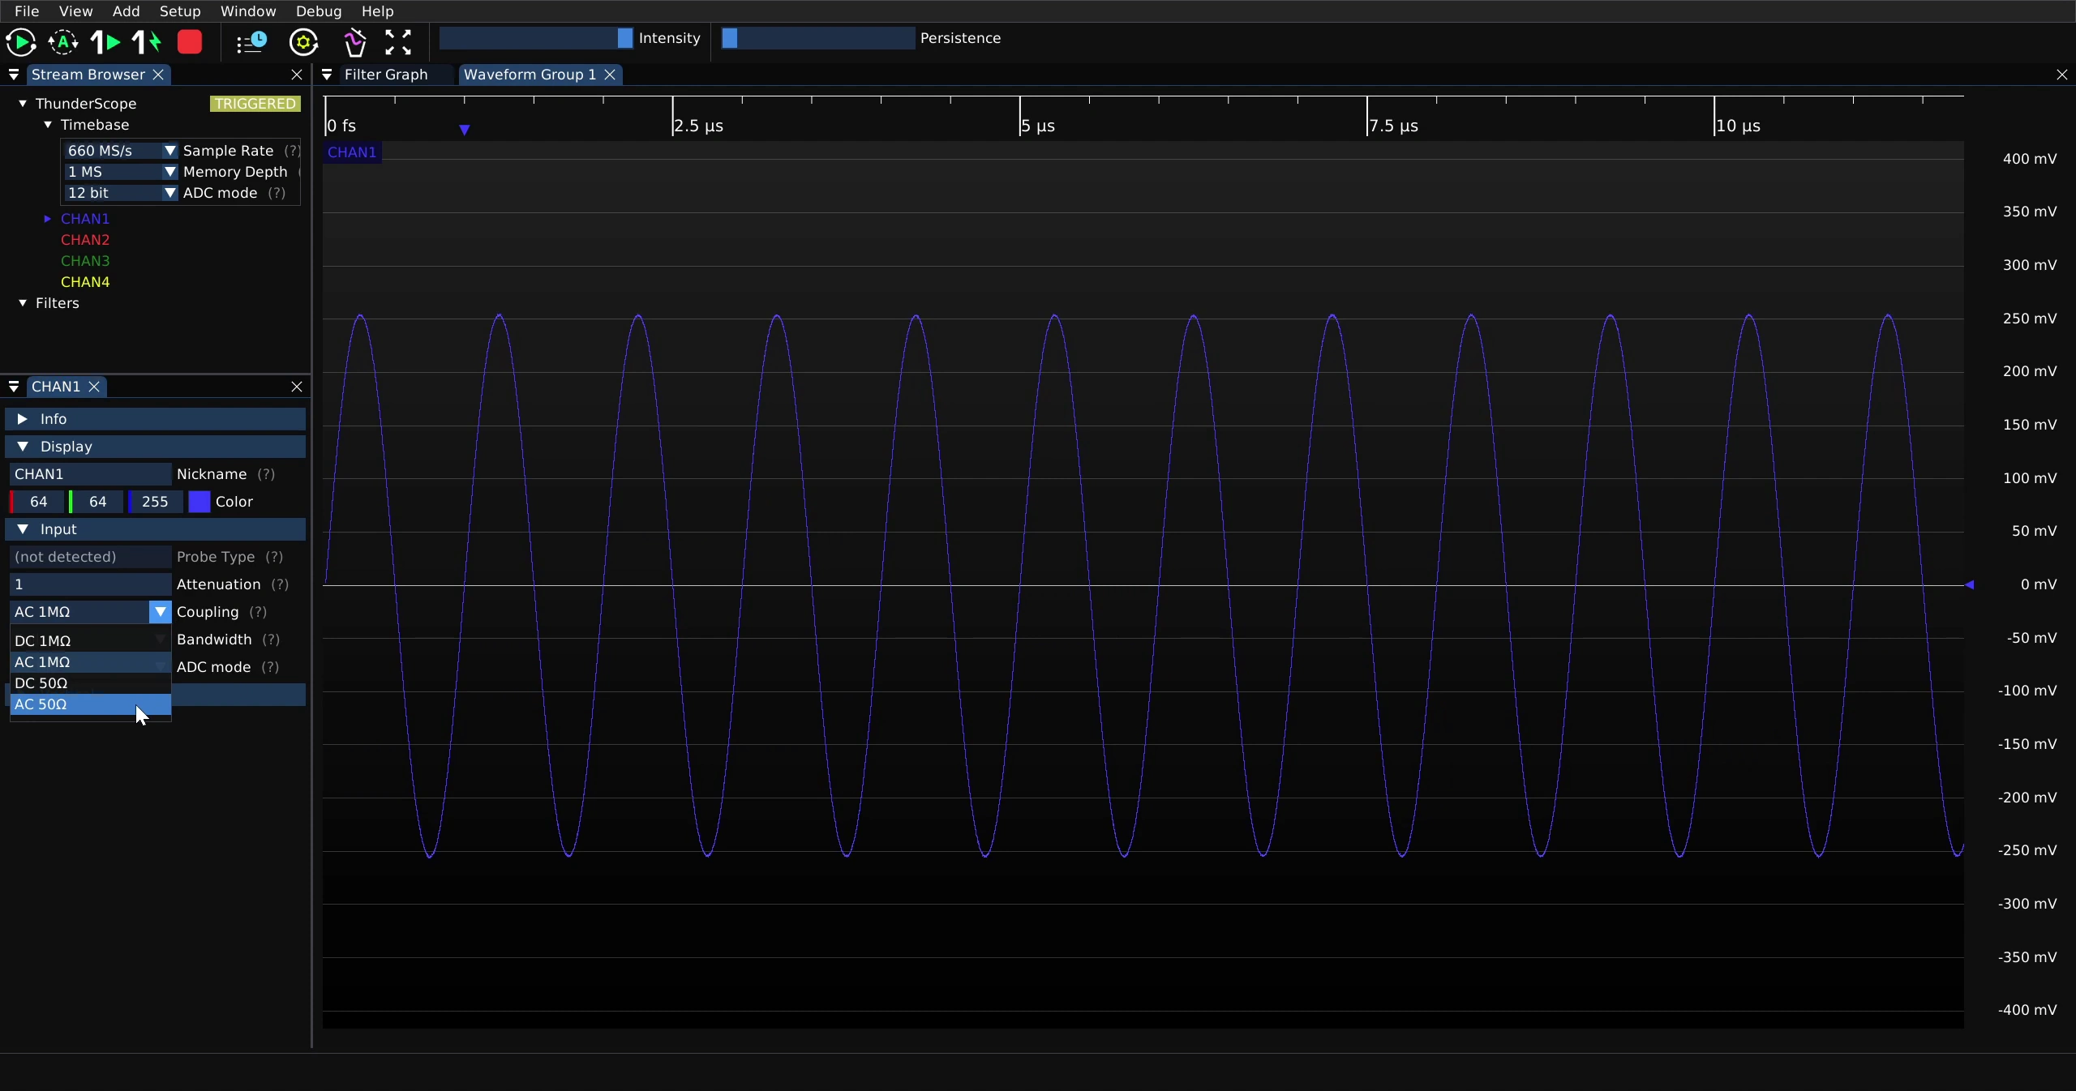
Task: Click the Intensity slider handle
Action: pos(624,38)
